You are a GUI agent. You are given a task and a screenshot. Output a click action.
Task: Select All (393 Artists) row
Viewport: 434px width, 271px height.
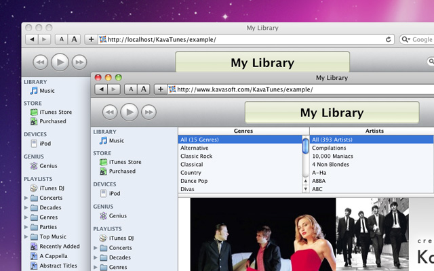pyautogui.click(x=372, y=140)
